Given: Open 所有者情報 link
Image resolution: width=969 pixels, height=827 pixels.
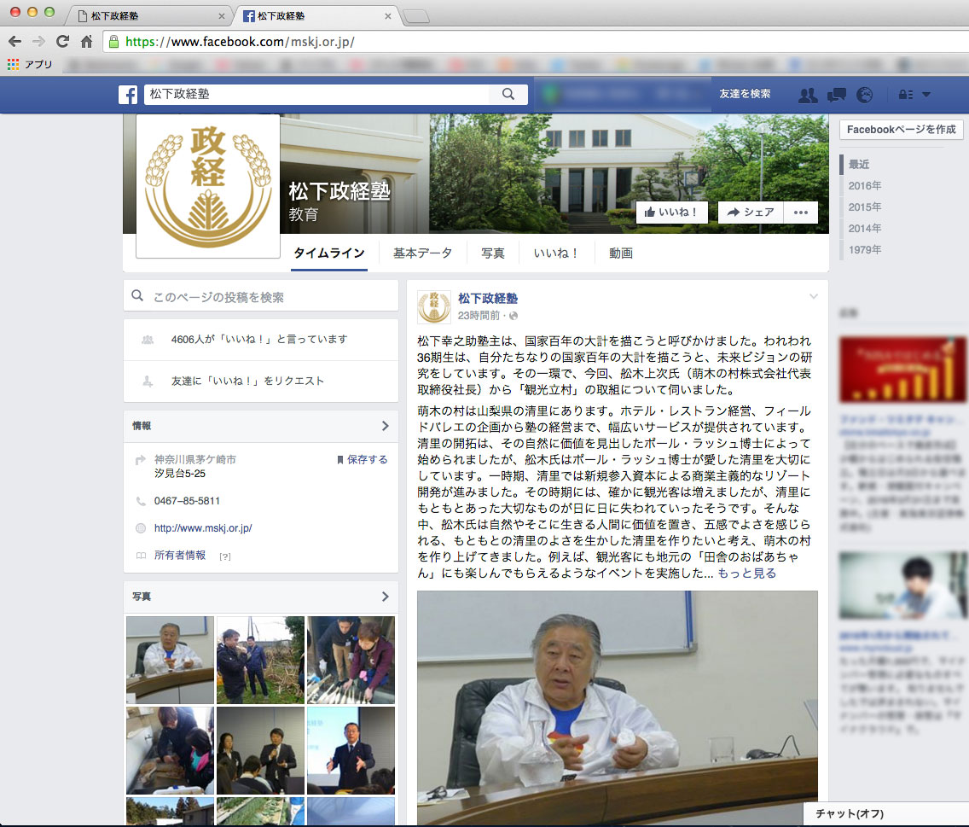Looking at the screenshot, I should [x=179, y=556].
